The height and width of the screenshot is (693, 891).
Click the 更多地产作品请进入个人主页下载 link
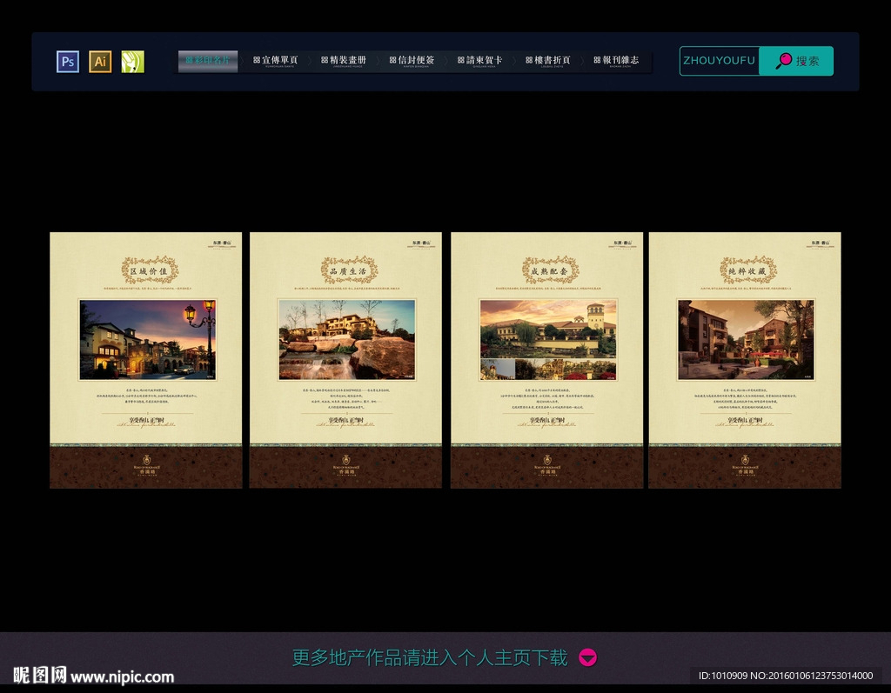click(x=429, y=658)
